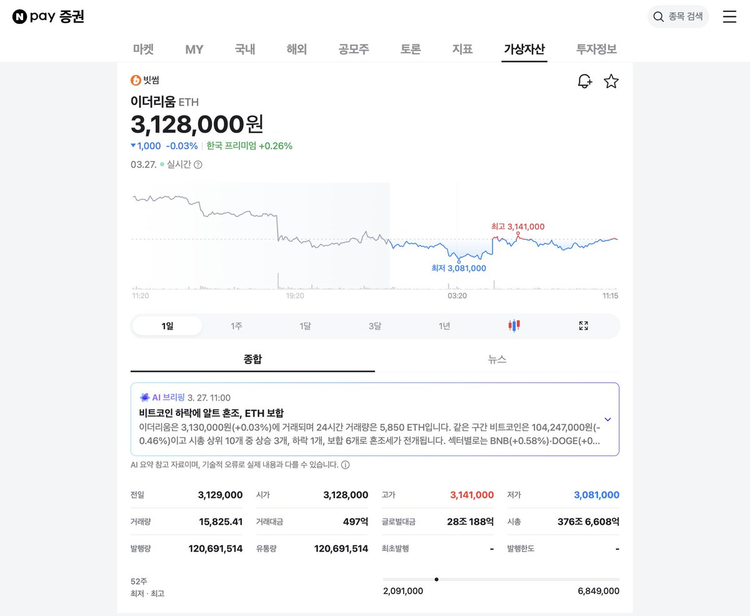Select the 가상자산 tab

(524, 49)
